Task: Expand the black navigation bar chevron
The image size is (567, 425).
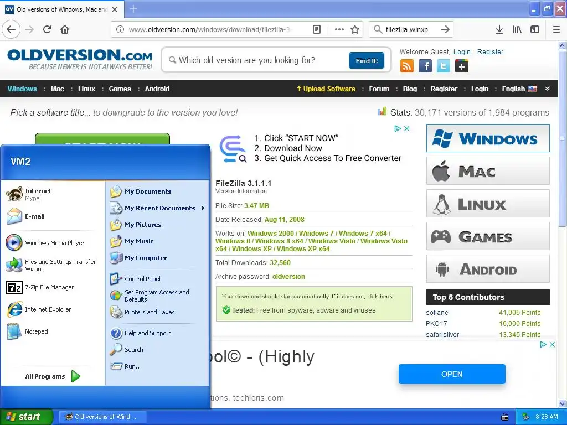Action: [x=547, y=89]
